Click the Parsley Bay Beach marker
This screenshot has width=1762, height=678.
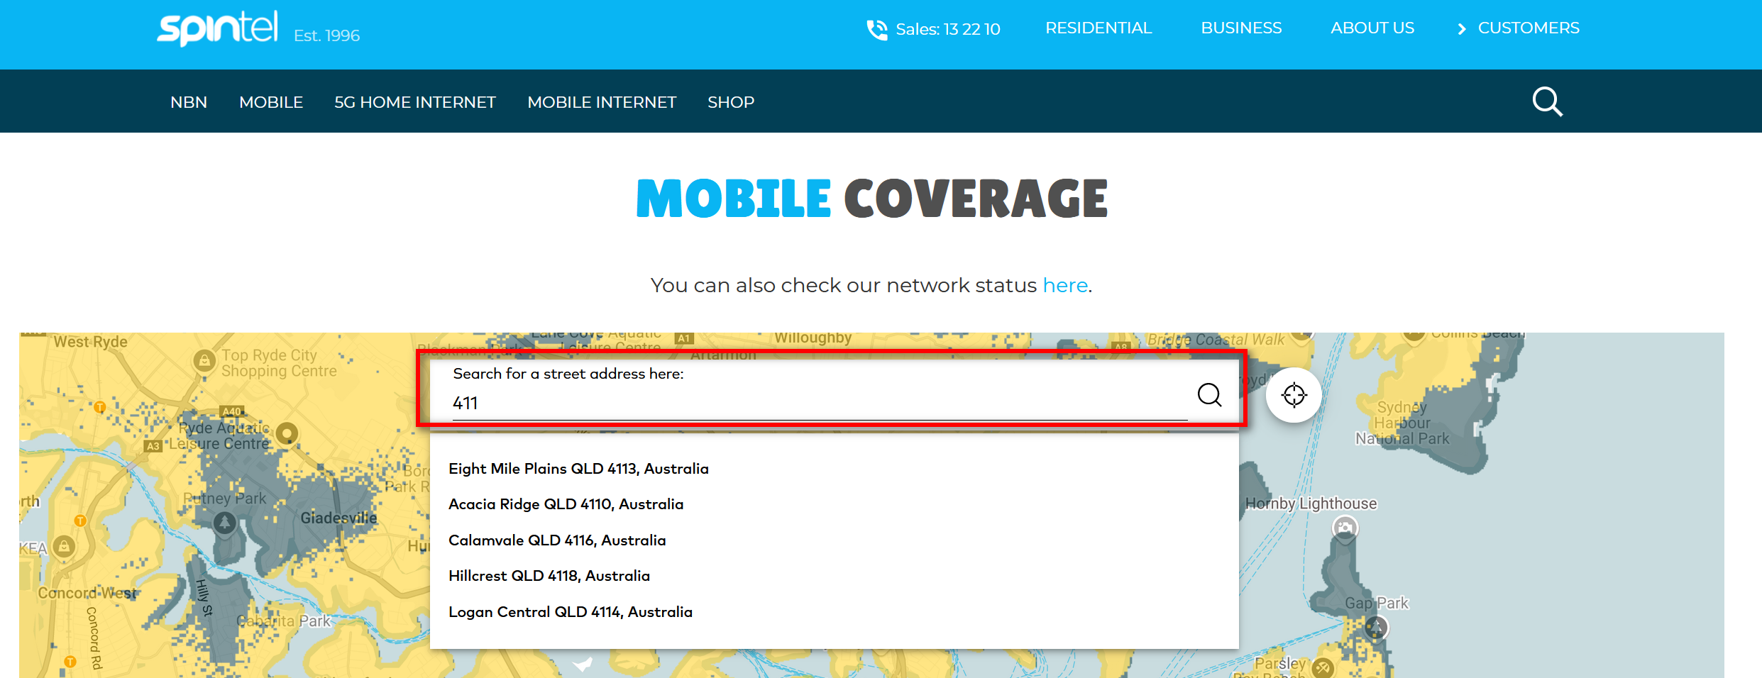1323,667
